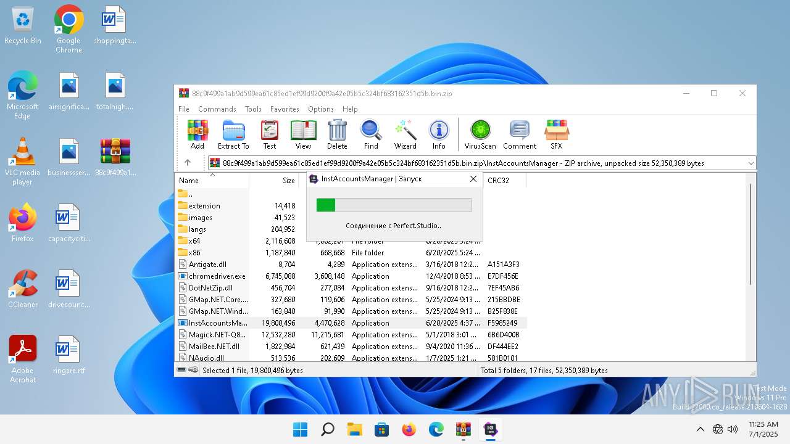Open Google Chrome desktop shortcut
The width and height of the screenshot is (790, 444).
pyautogui.click(x=69, y=29)
